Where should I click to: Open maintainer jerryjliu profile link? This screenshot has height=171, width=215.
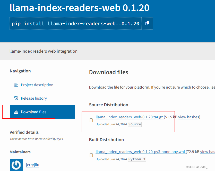pyautogui.click(x=32, y=165)
